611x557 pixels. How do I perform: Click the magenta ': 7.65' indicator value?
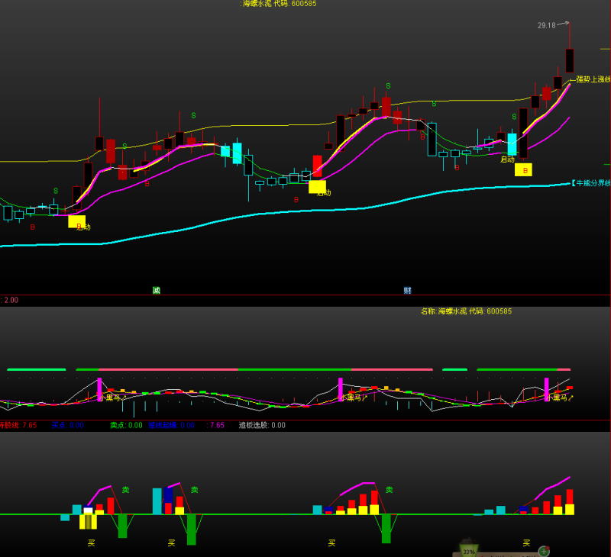(x=215, y=425)
